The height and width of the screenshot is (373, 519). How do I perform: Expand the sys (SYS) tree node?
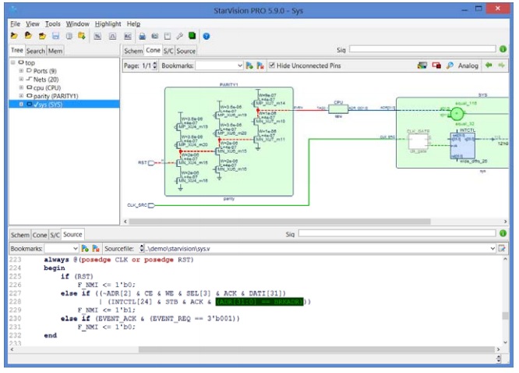tap(21, 104)
